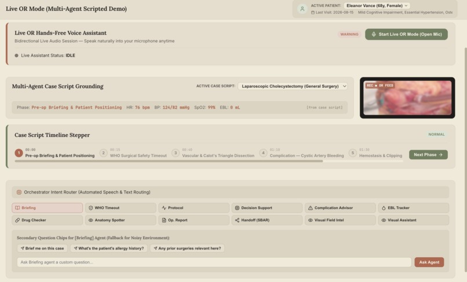Image resolution: width=467 pixels, height=282 pixels.
Task: Switch to the Visual Field Intel agent
Action: coord(340,220)
